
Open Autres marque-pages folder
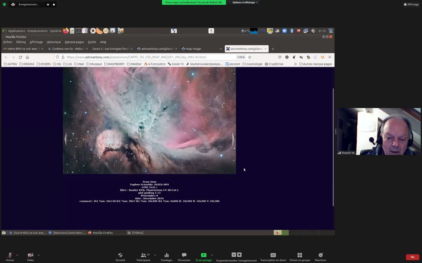[x=316, y=64]
